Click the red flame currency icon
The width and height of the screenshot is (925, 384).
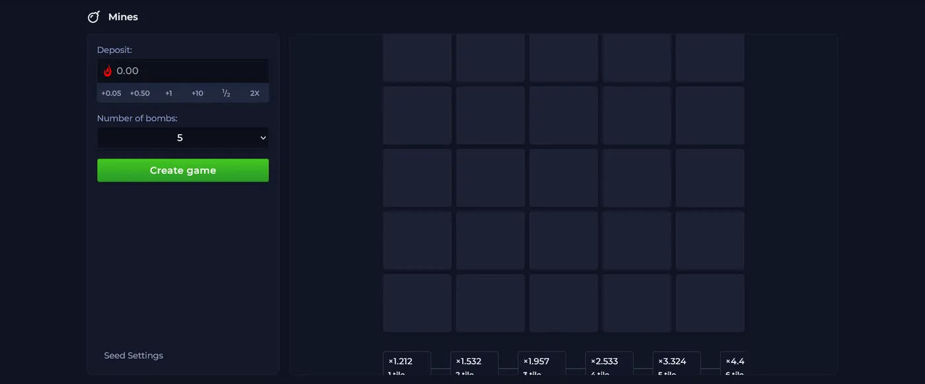[x=108, y=71]
